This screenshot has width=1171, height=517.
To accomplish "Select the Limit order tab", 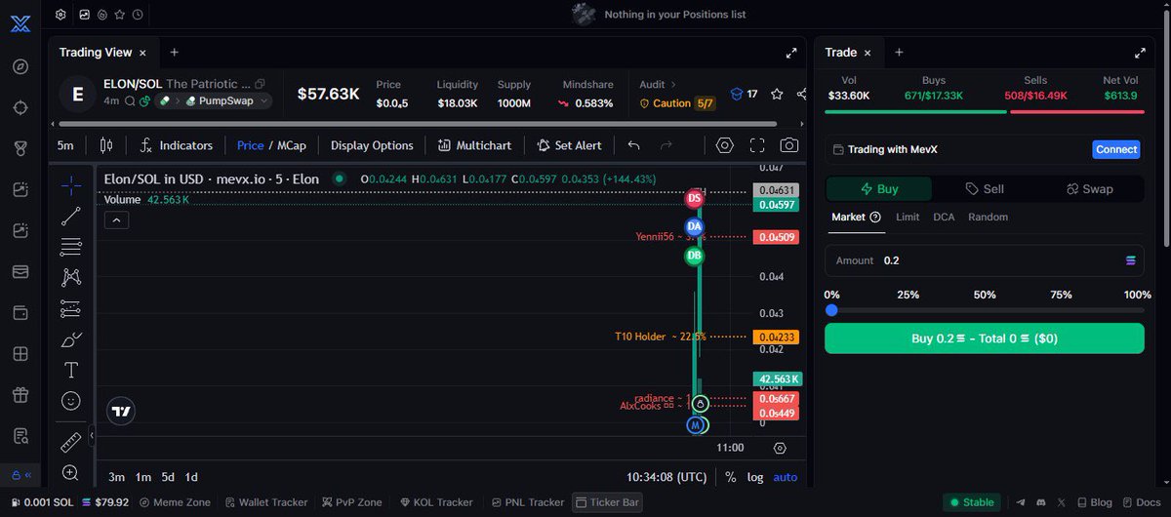I will pyautogui.click(x=908, y=217).
